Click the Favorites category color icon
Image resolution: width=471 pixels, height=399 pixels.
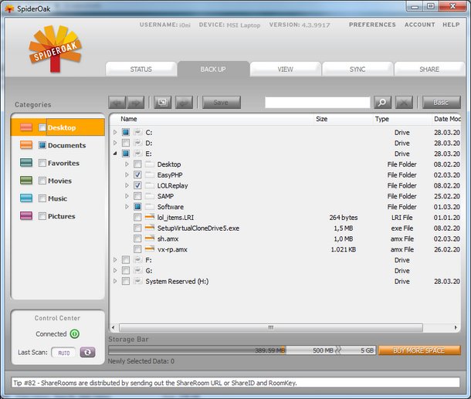(26, 163)
